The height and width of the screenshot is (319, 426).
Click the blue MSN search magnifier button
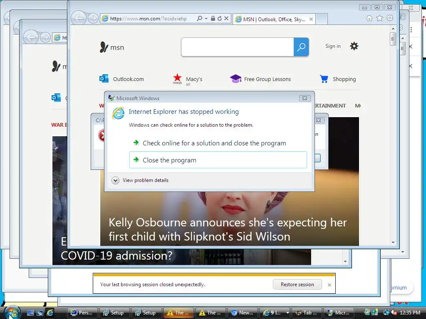[x=301, y=47]
